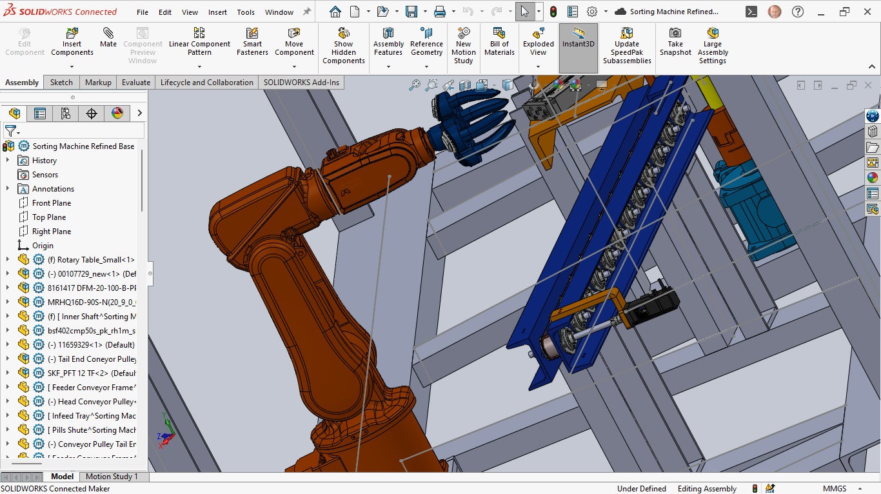881x494 pixels.
Task: Open Exploded View dropdown arrow
Action: [x=539, y=66]
